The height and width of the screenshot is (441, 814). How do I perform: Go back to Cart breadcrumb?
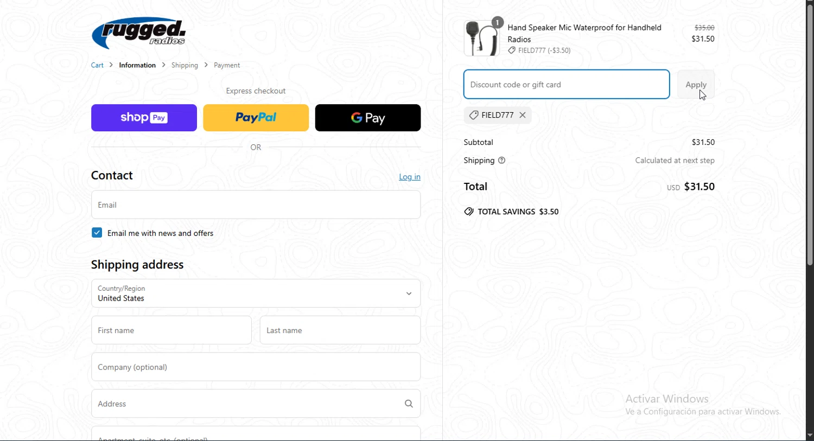click(97, 65)
